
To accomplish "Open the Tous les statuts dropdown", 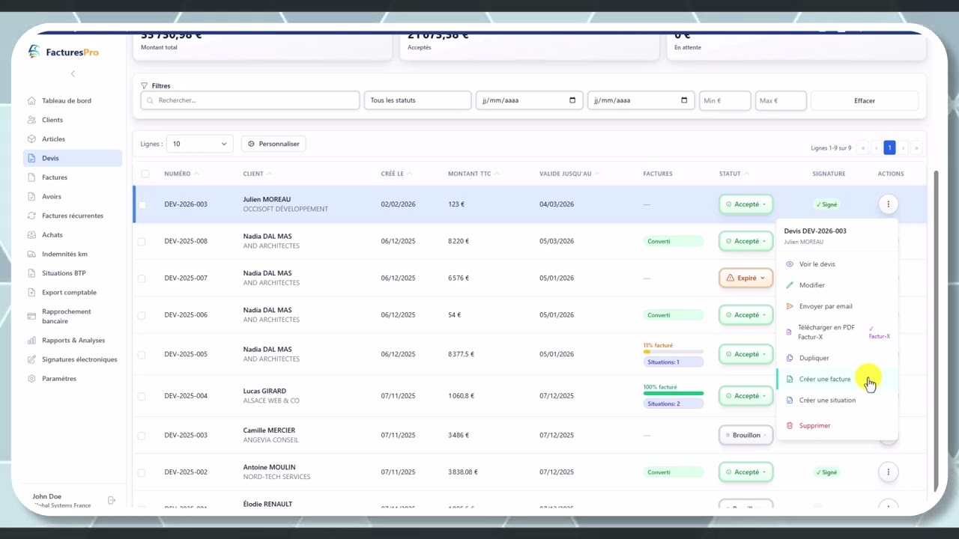I will tap(417, 100).
